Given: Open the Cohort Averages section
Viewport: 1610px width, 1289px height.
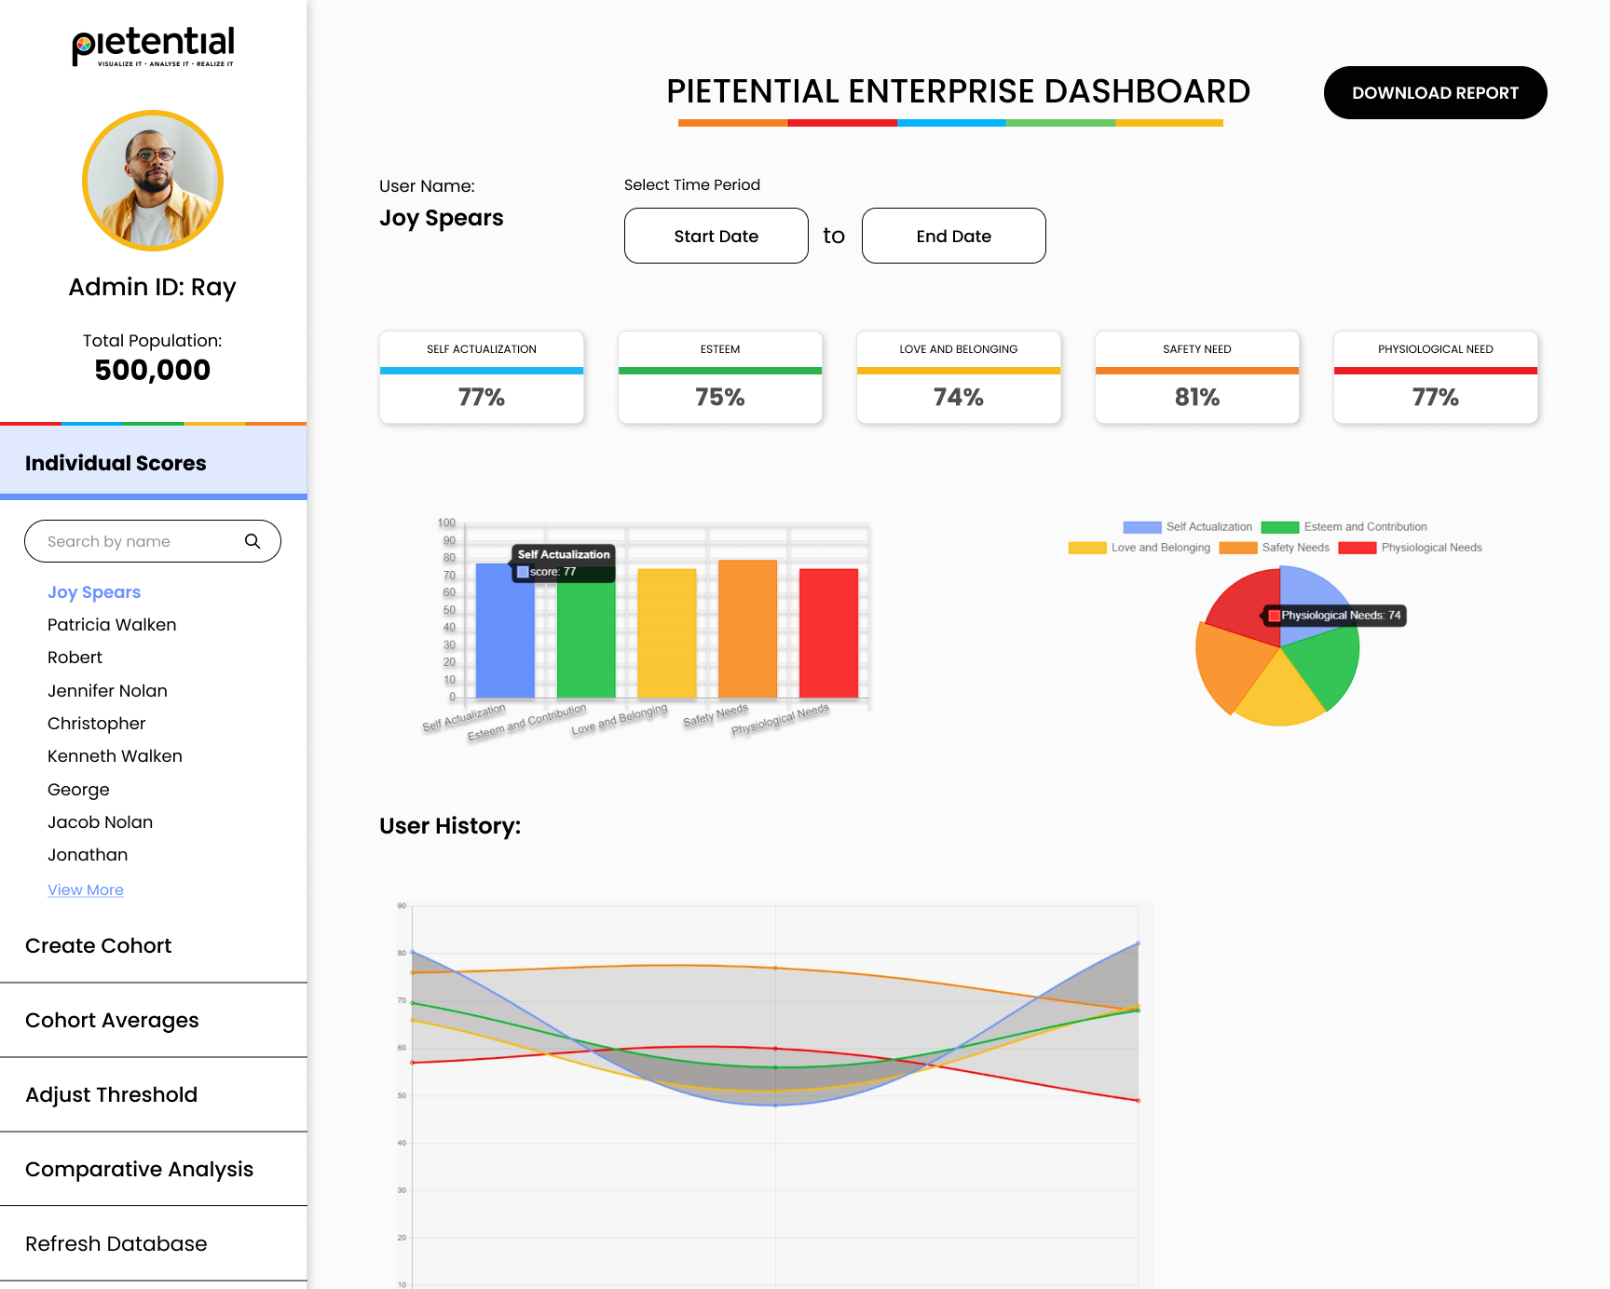Looking at the screenshot, I should (112, 1020).
